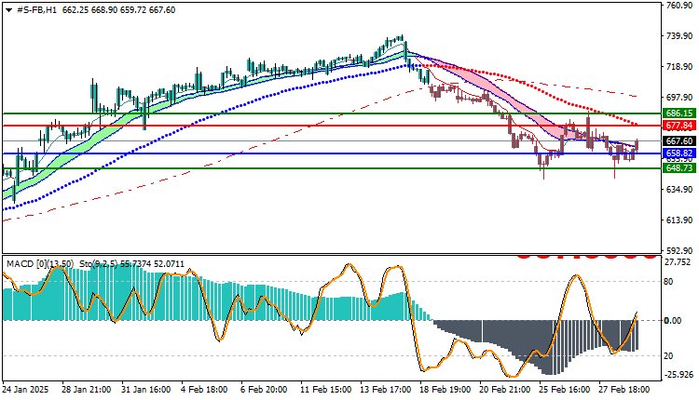The height and width of the screenshot is (400, 699).
Task: Click the -25.926 indicator scale value
Action: (679, 375)
